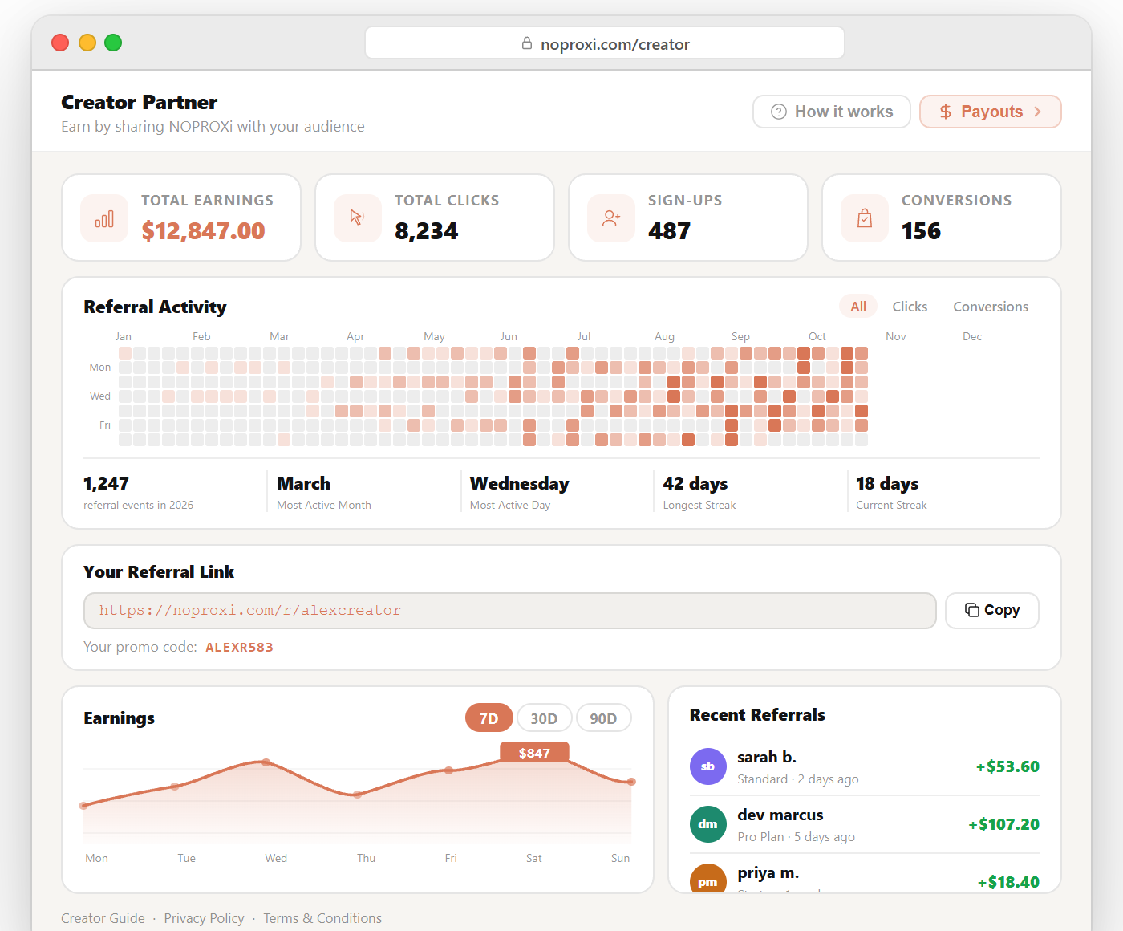Click the promo code ALEXR583

pyautogui.click(x=239, y=648)
